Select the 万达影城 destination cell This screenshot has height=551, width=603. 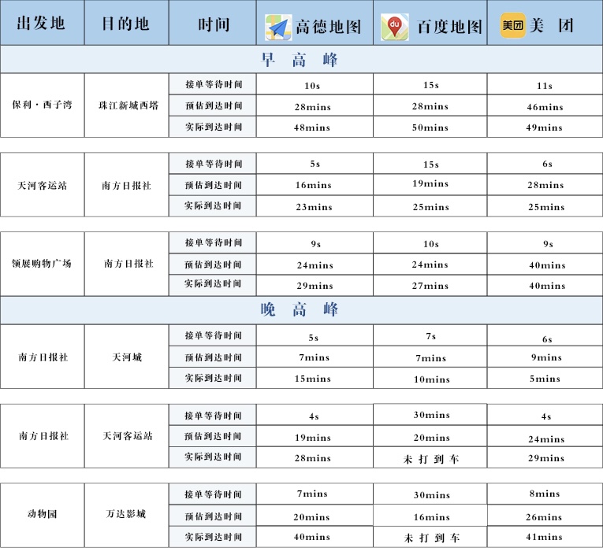pyautogui.click(x=126, y=515)
